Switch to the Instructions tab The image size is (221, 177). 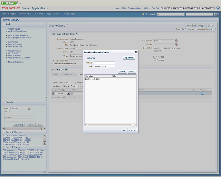(x=69, y=74)
